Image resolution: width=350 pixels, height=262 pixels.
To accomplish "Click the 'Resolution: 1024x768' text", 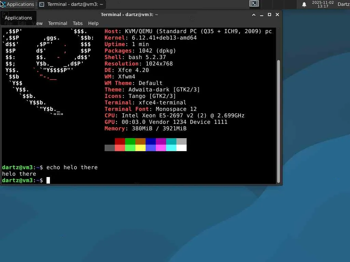I will 139,64.
